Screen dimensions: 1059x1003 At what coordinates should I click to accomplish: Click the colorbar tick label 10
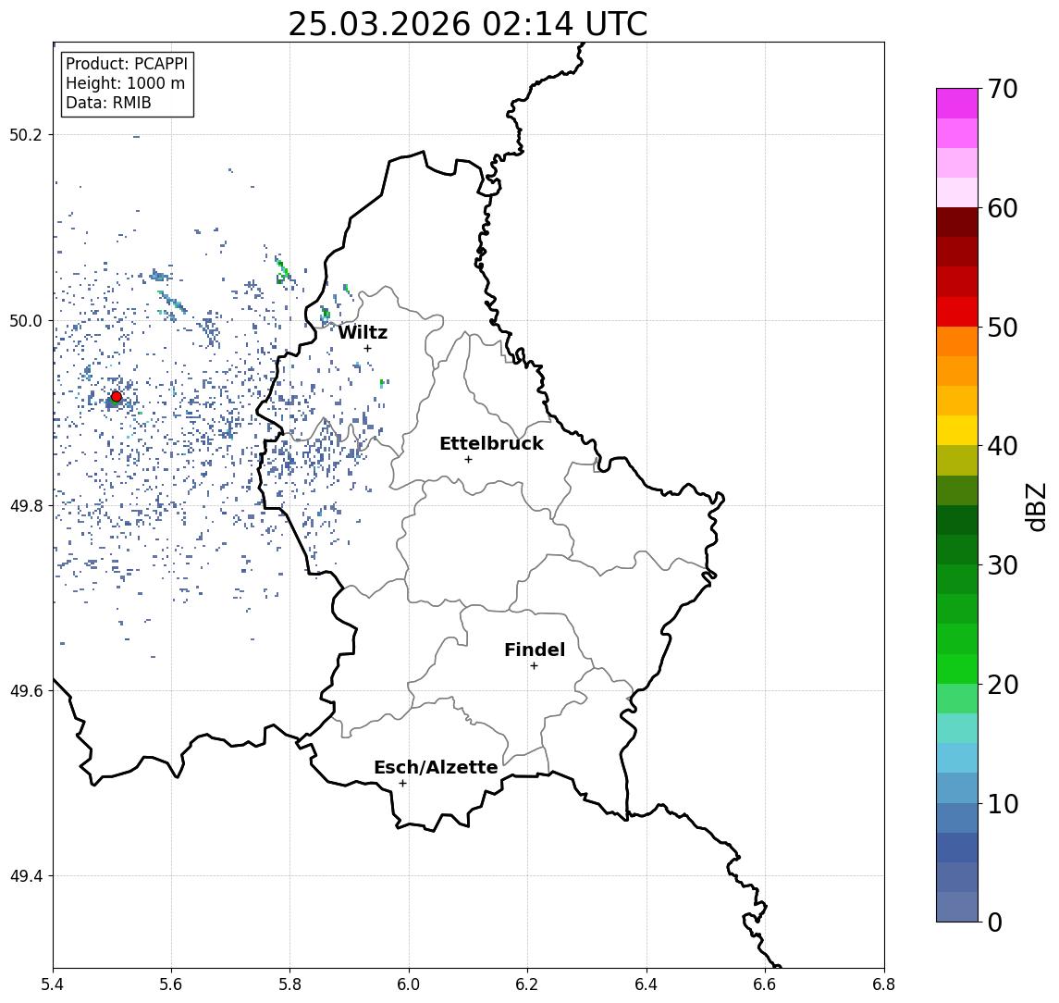pyautogui.click(x=1003, y=804)
